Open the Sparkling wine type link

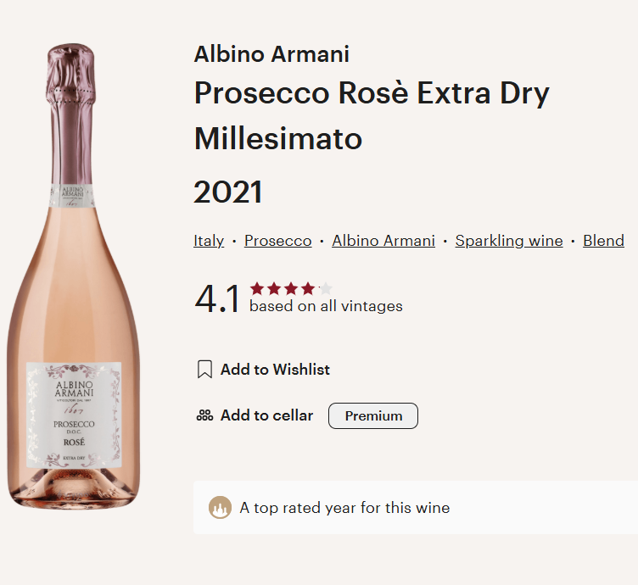pyautogui.click(x=509, y=241)
